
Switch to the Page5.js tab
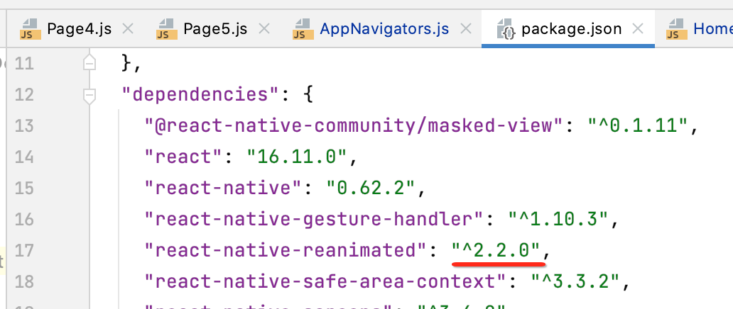(214, 29)
